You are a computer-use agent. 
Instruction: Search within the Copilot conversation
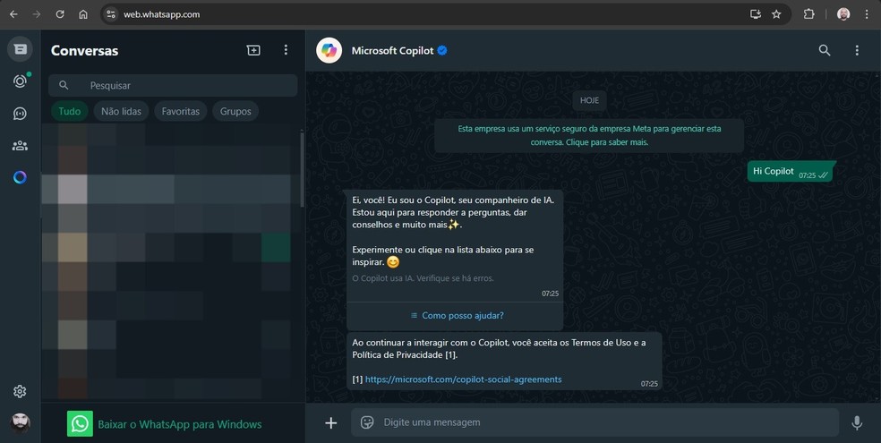coord(825,50)
